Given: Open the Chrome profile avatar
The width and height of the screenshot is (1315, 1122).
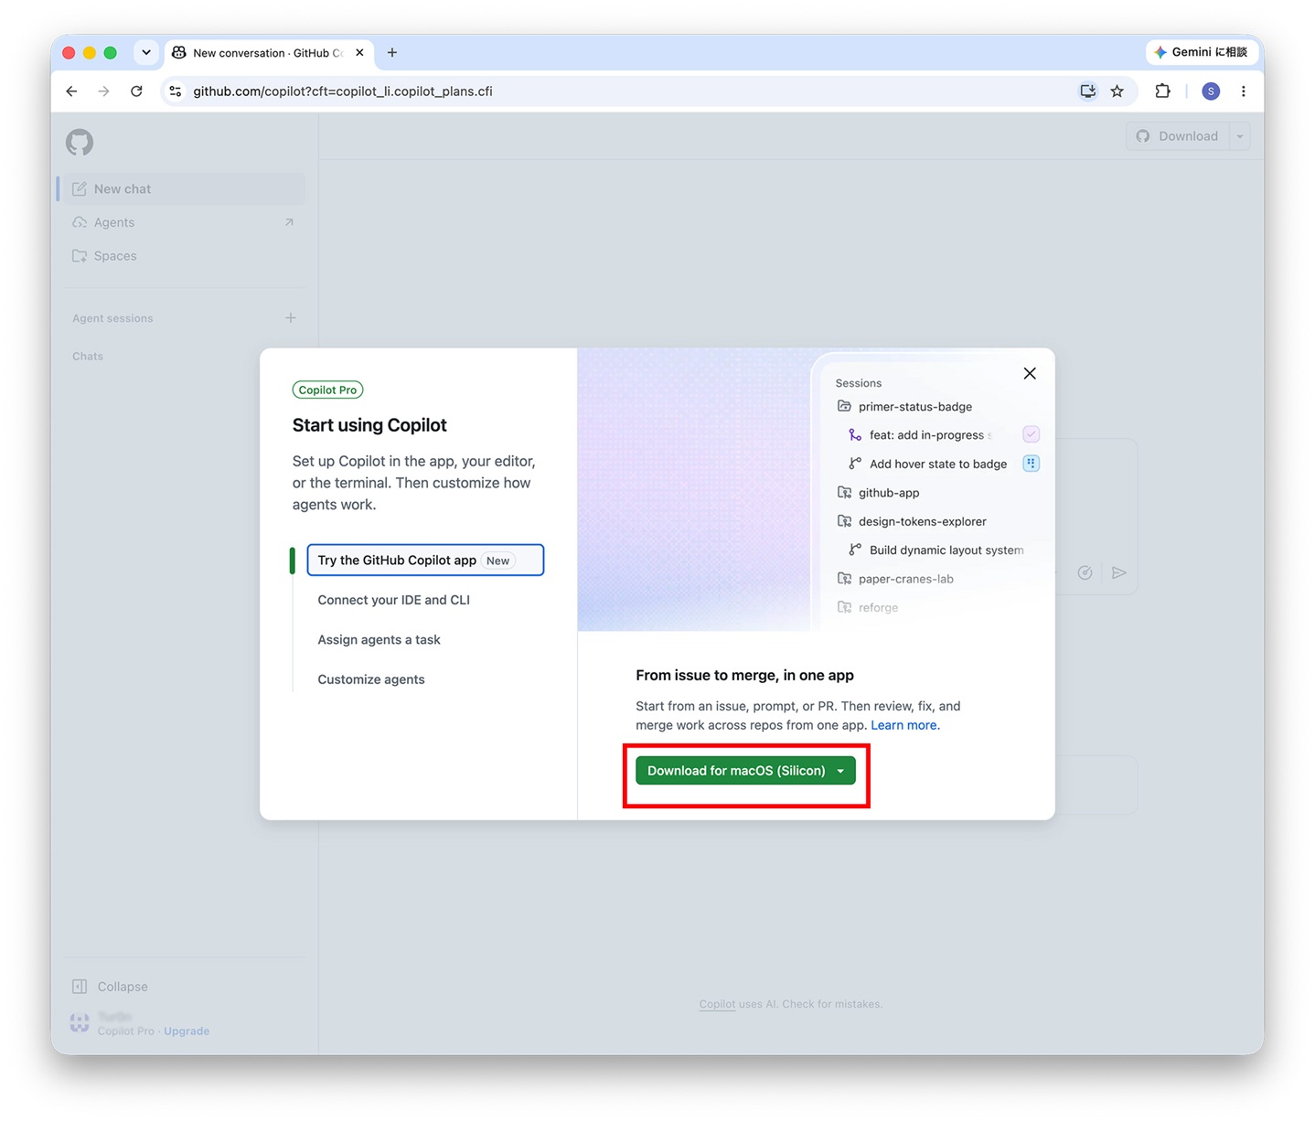Looking at the screenshot, I should [x=1211, y=91].
